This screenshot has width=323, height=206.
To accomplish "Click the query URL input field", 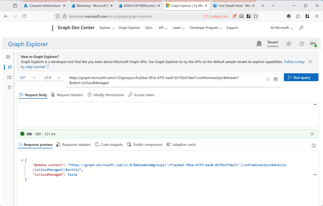I will (164, 80).
